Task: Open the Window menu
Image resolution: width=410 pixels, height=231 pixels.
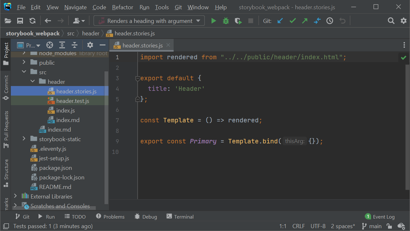Action: 198,7
